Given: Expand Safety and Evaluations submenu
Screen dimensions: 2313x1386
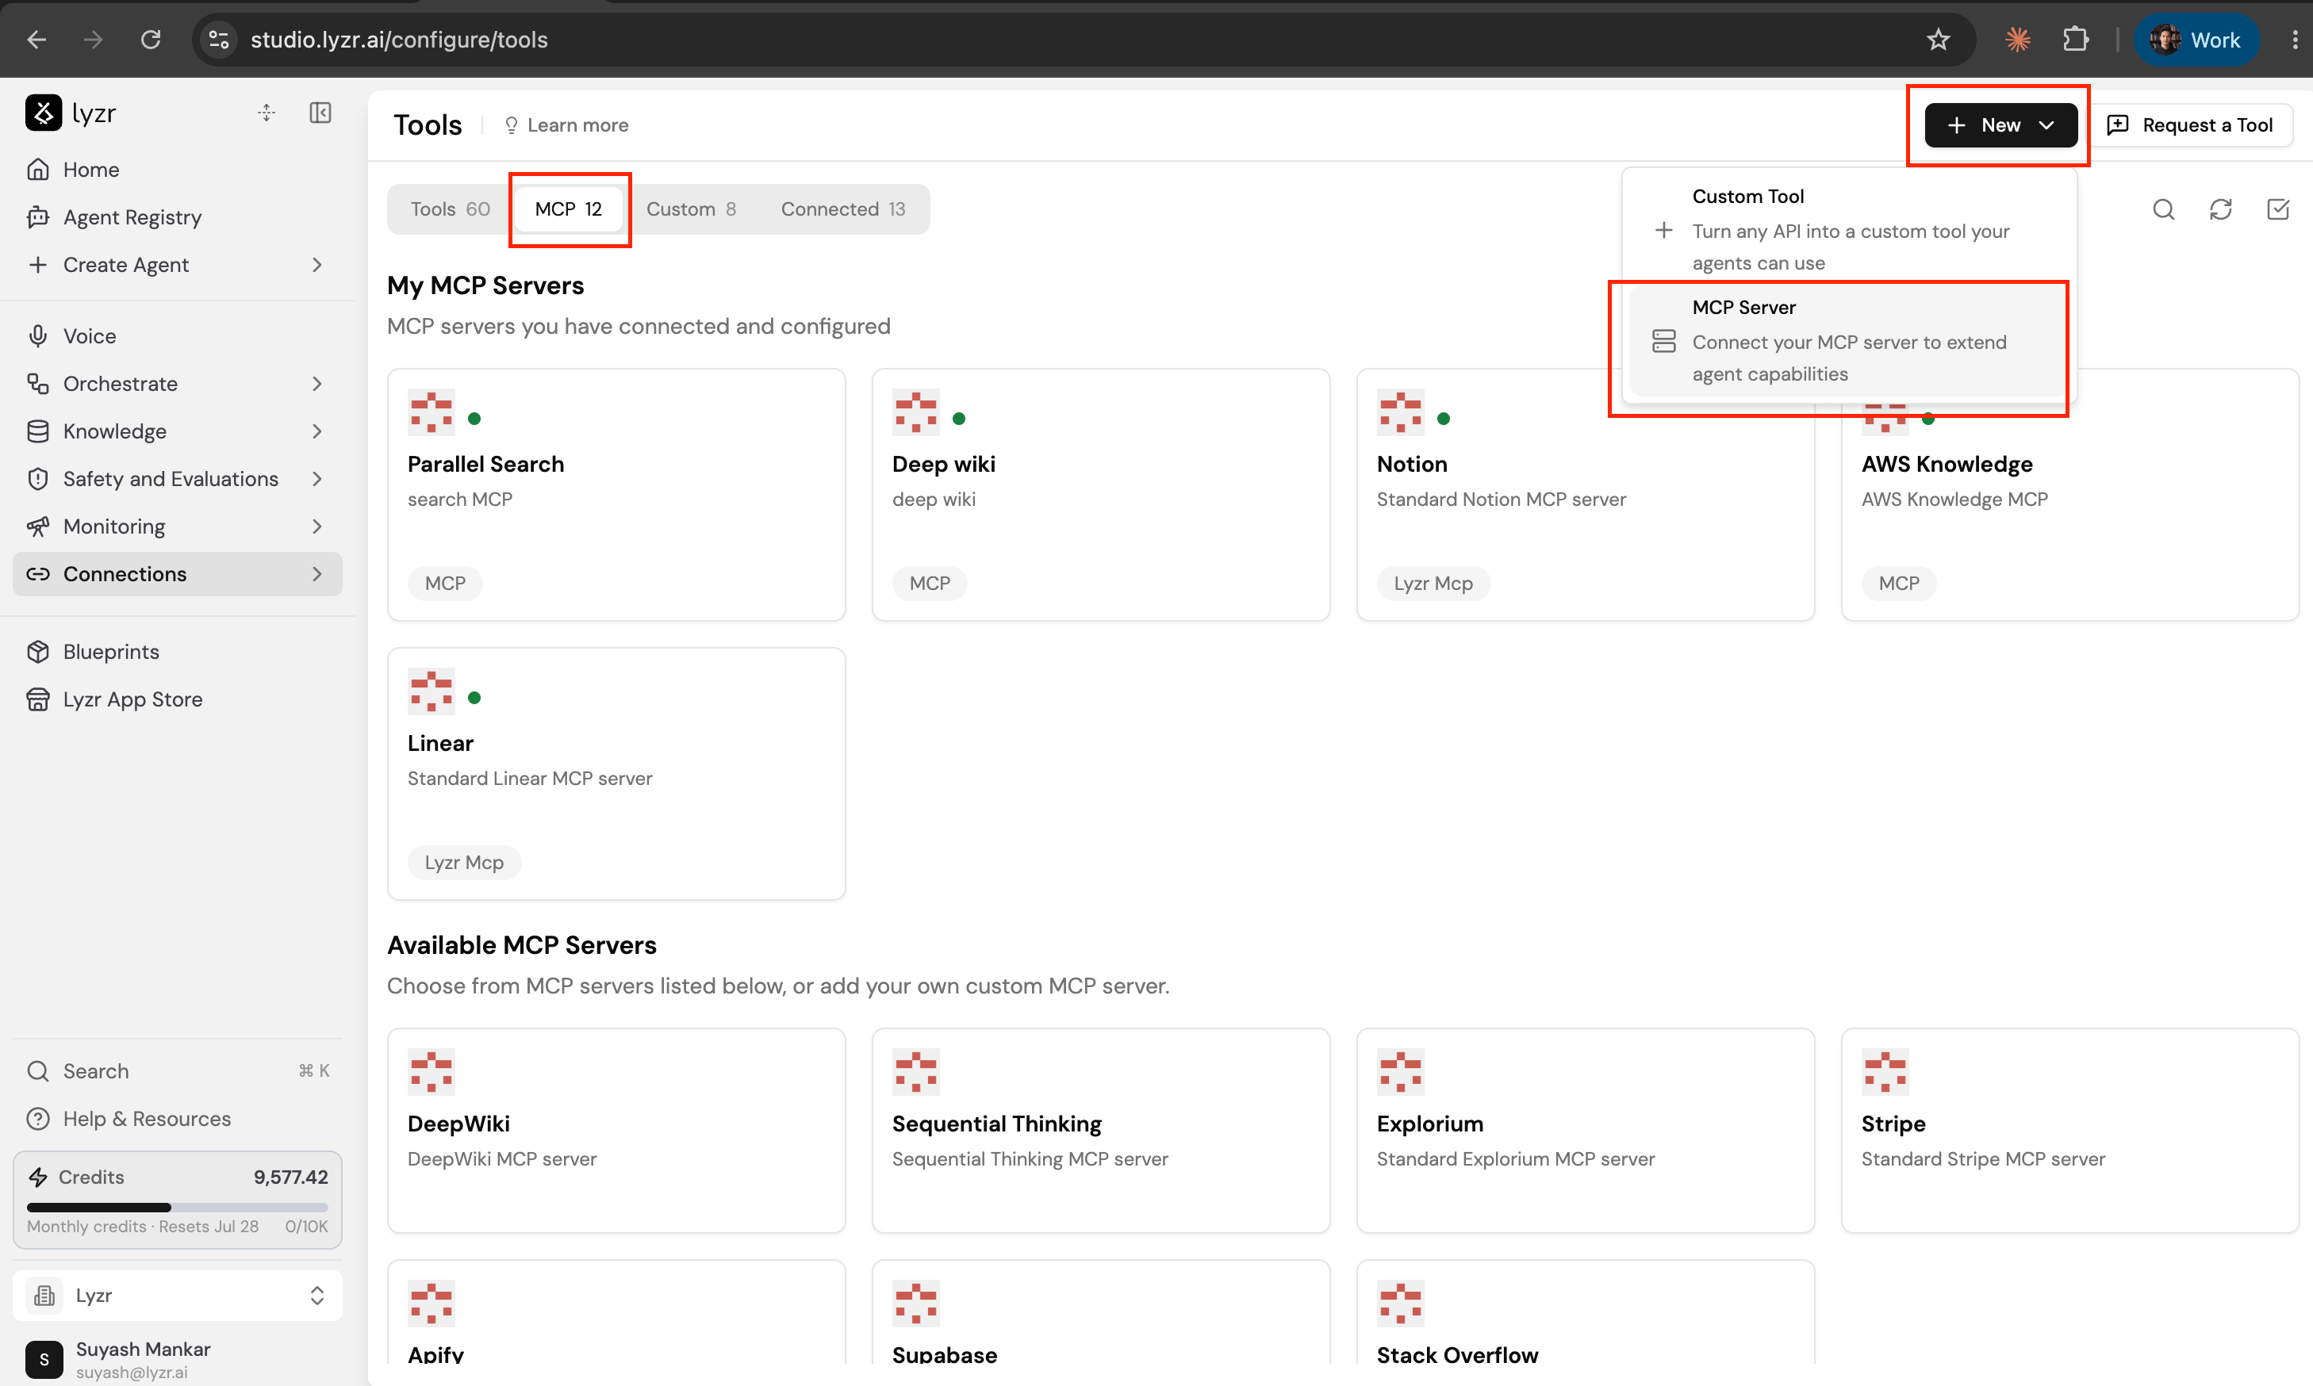Looking at the screenshot, I should click(x=316, y=478).
